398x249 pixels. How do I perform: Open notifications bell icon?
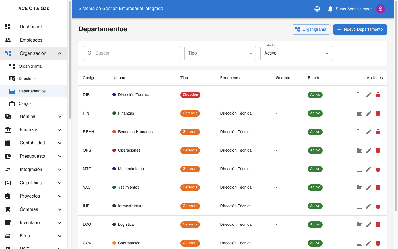tap(330, 9)
